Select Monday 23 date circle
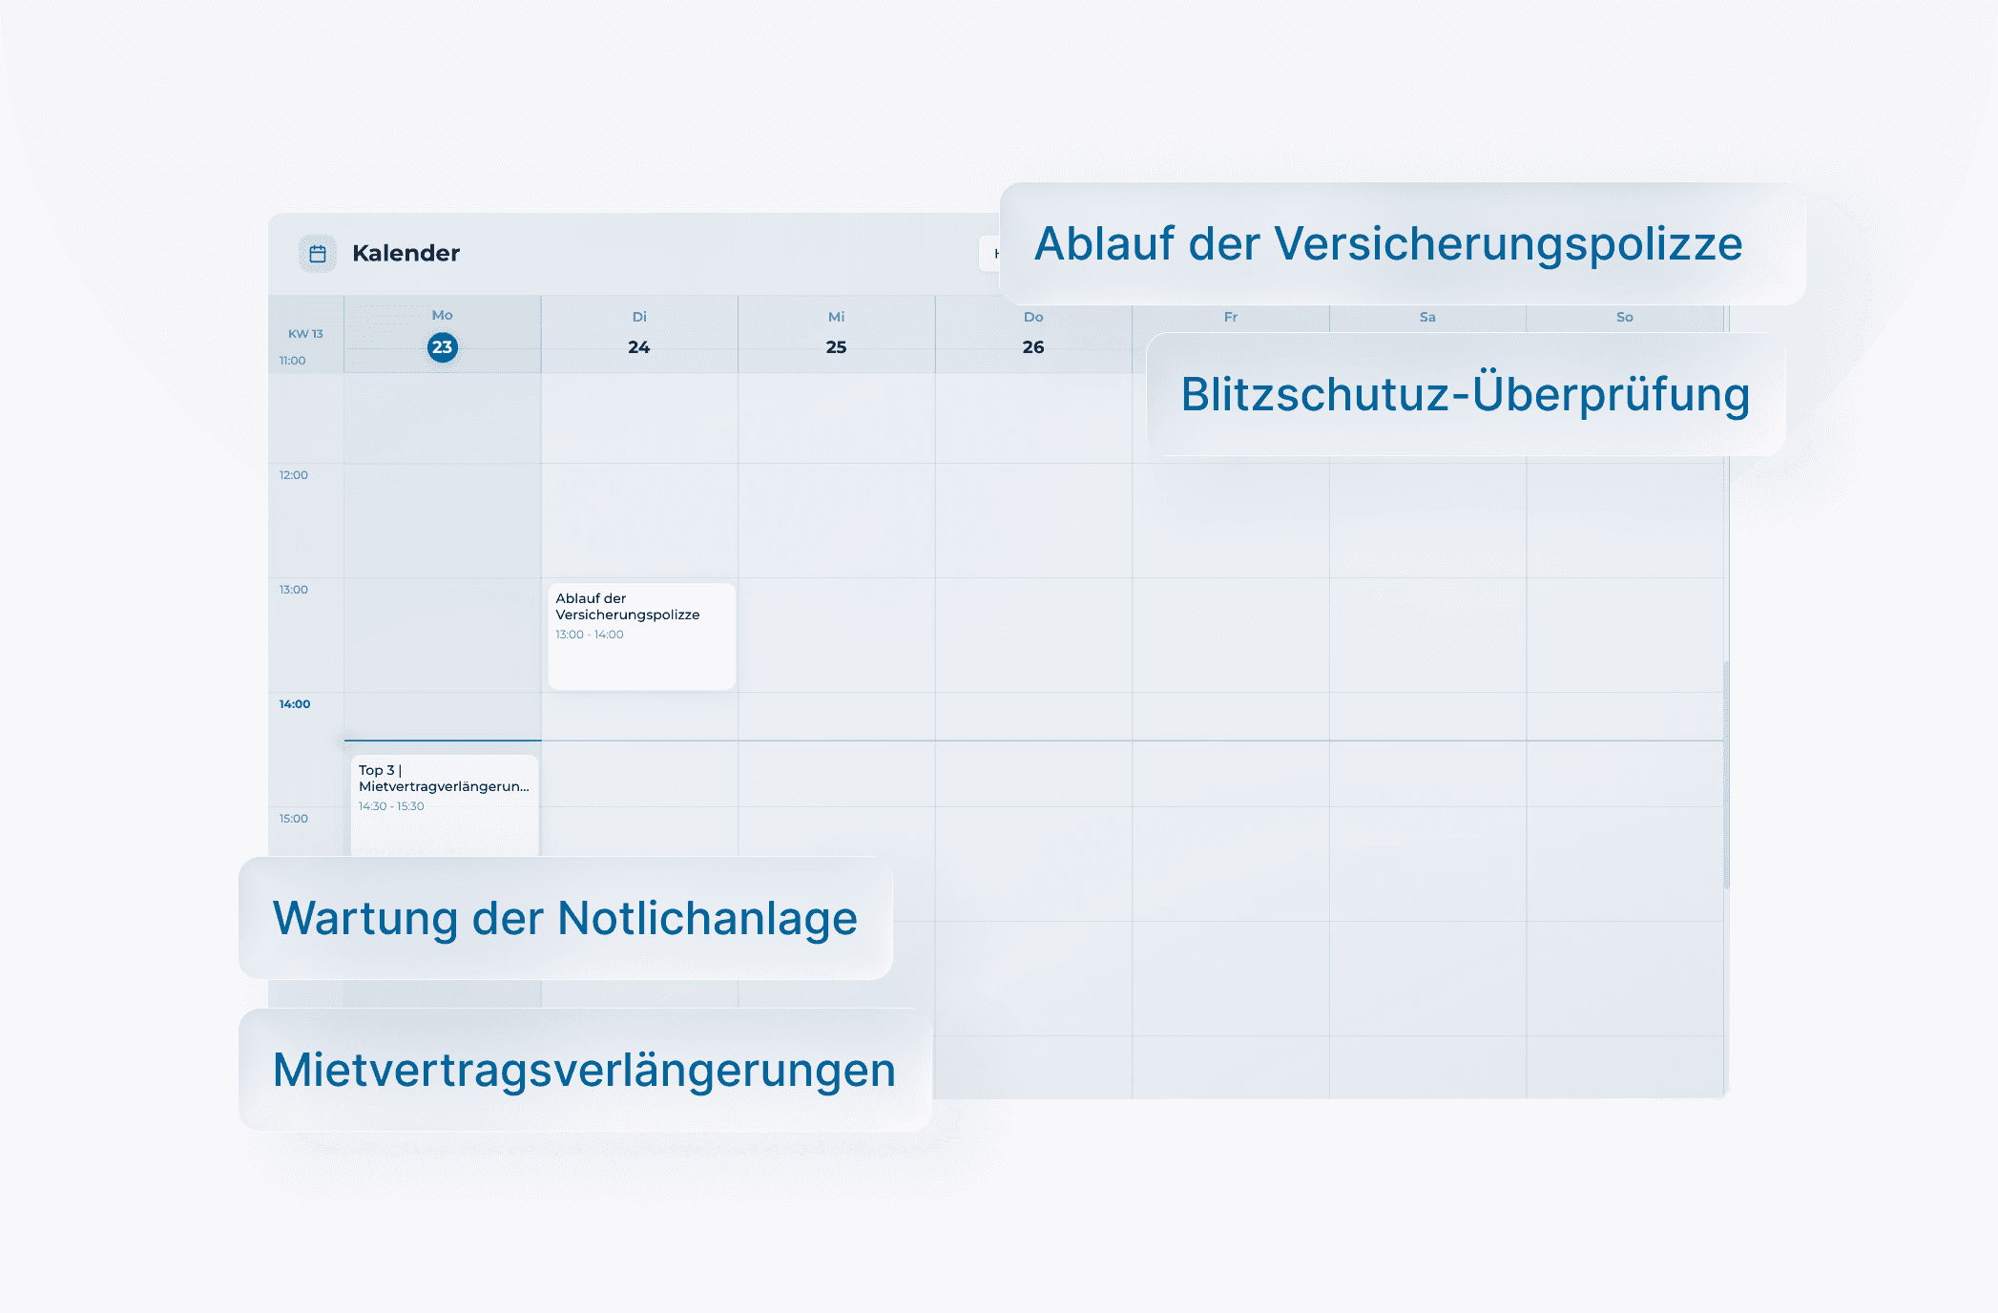 point(442,347)
